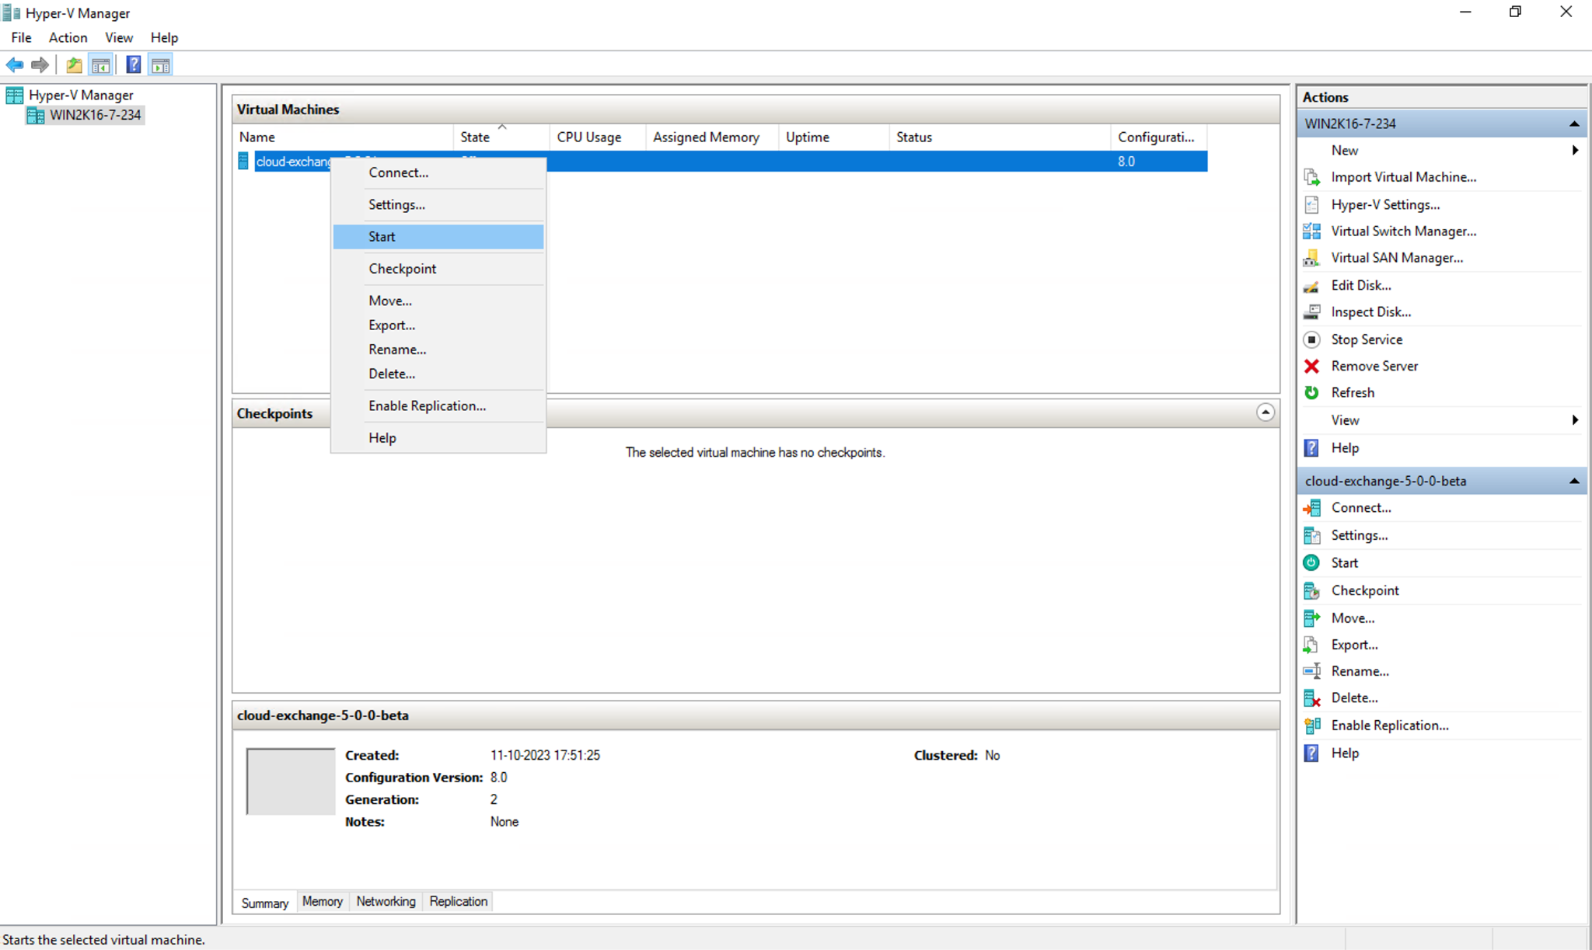Viewport: 1592px width, 950px height.
Task: Open the File menu
Action: tap(21, 37)
